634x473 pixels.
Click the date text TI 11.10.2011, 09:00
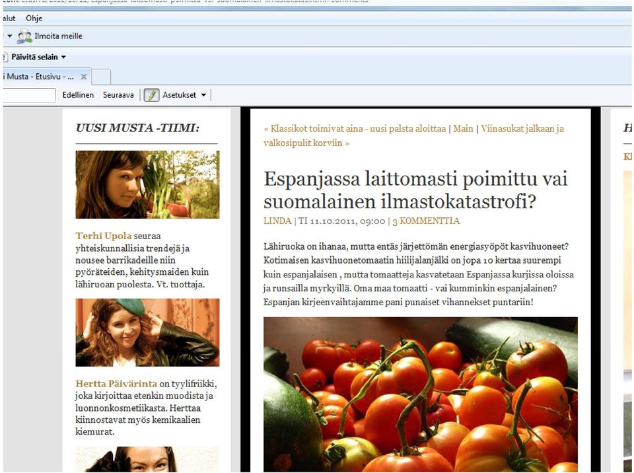tap(341, 221)
